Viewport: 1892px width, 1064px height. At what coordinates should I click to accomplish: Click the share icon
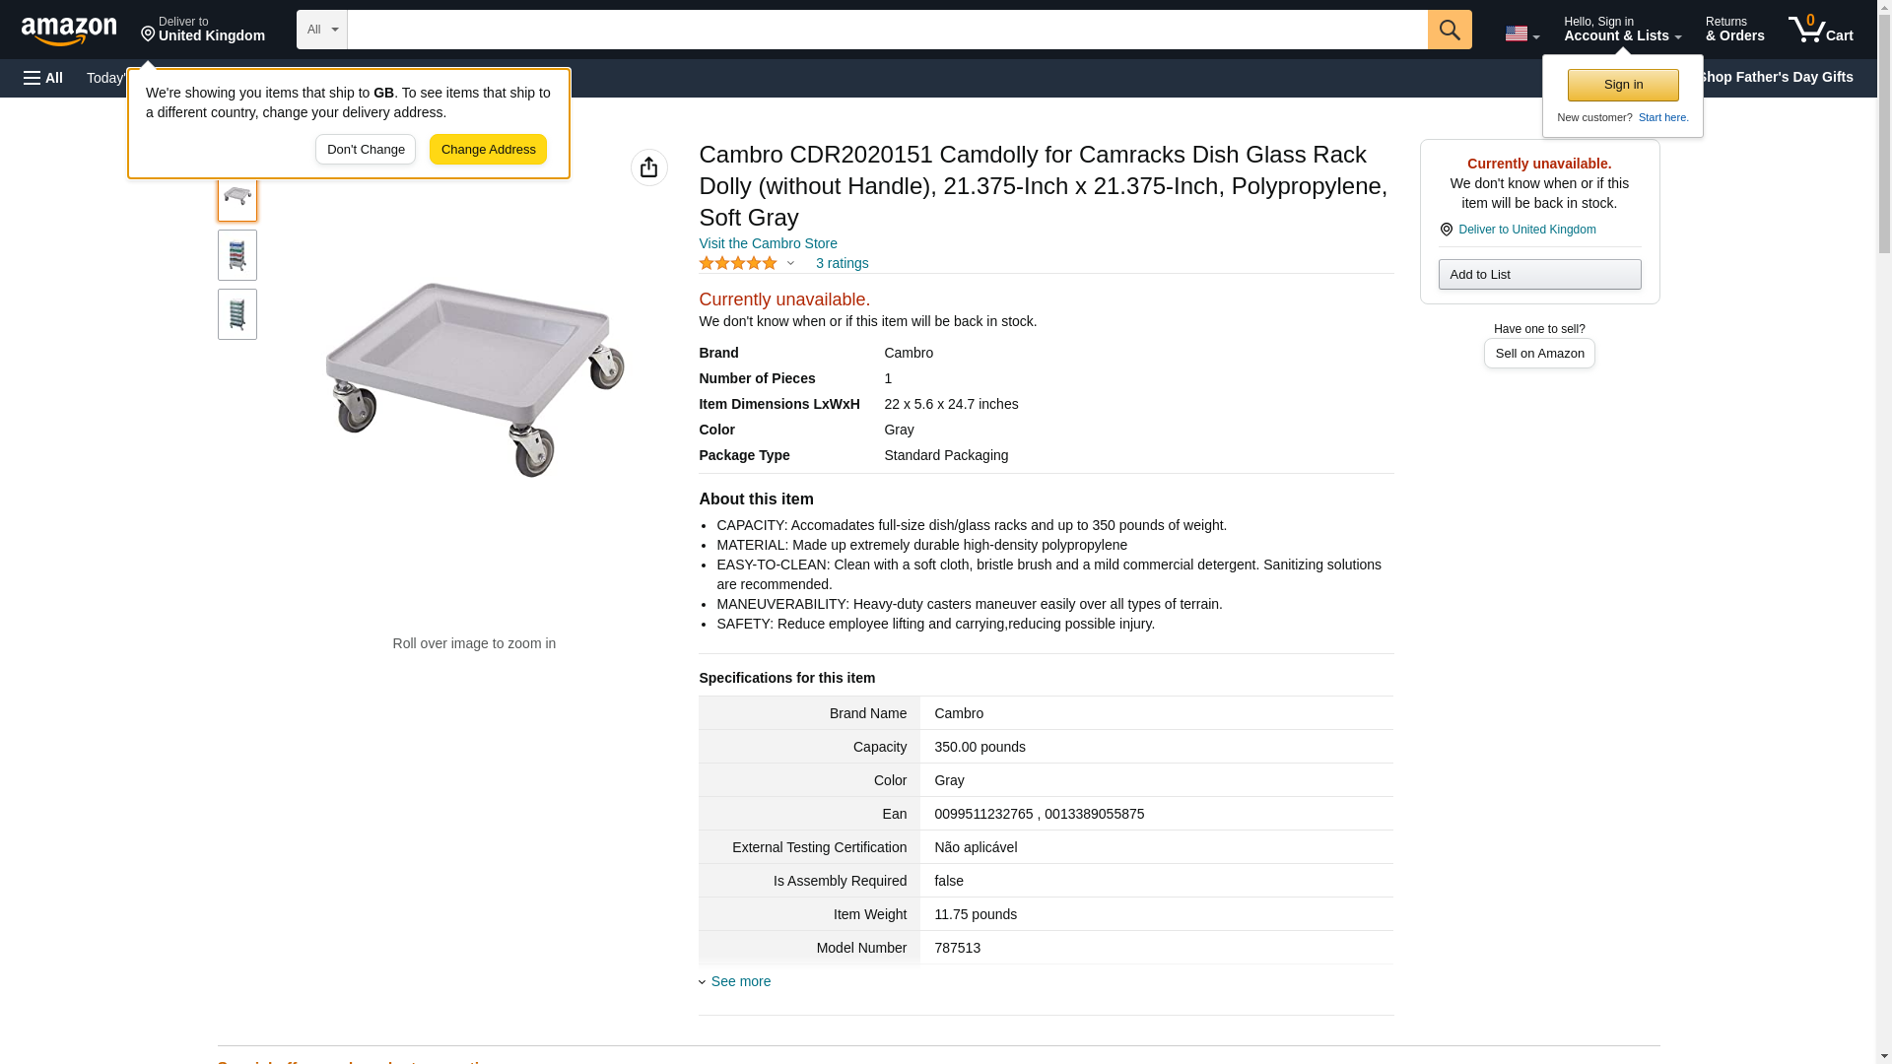pyautogui.click(x=648, y=167)
